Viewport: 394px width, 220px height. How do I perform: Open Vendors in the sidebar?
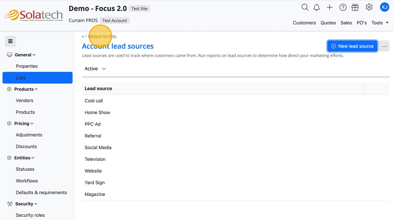pyautogui.click(x=25, y=100)
